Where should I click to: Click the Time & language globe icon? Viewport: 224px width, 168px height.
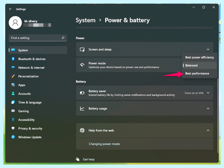tap(13, 102)
